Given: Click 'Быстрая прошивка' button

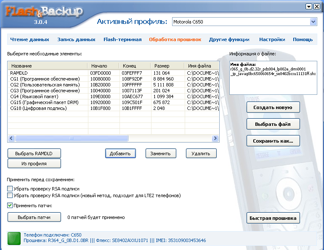Looking at the screenshot, I should click(x=273, y=218).
